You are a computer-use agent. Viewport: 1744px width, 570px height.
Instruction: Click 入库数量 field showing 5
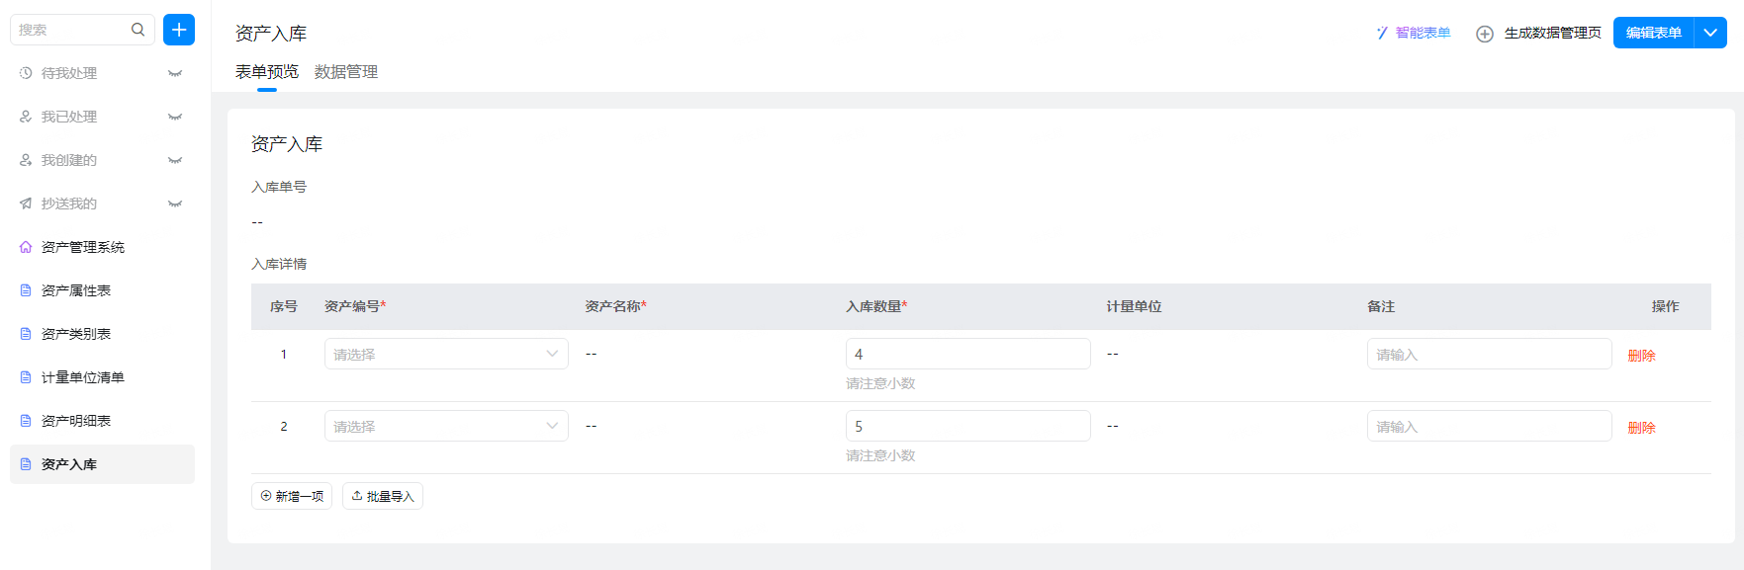pyautogui.click(x=968, y=426)
